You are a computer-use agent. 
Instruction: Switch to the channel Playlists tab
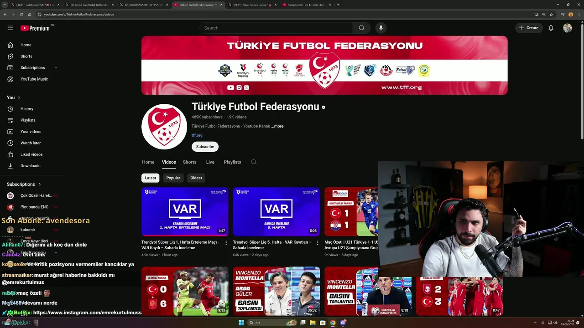pyautogui.click(x=232, y=162)
